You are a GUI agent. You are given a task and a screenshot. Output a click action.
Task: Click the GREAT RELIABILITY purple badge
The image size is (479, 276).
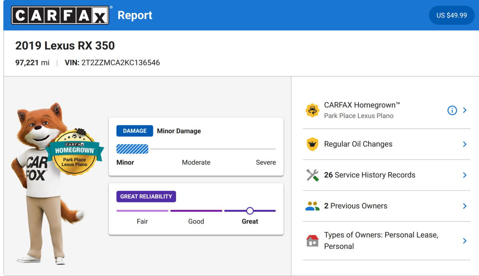coord(146,196)
